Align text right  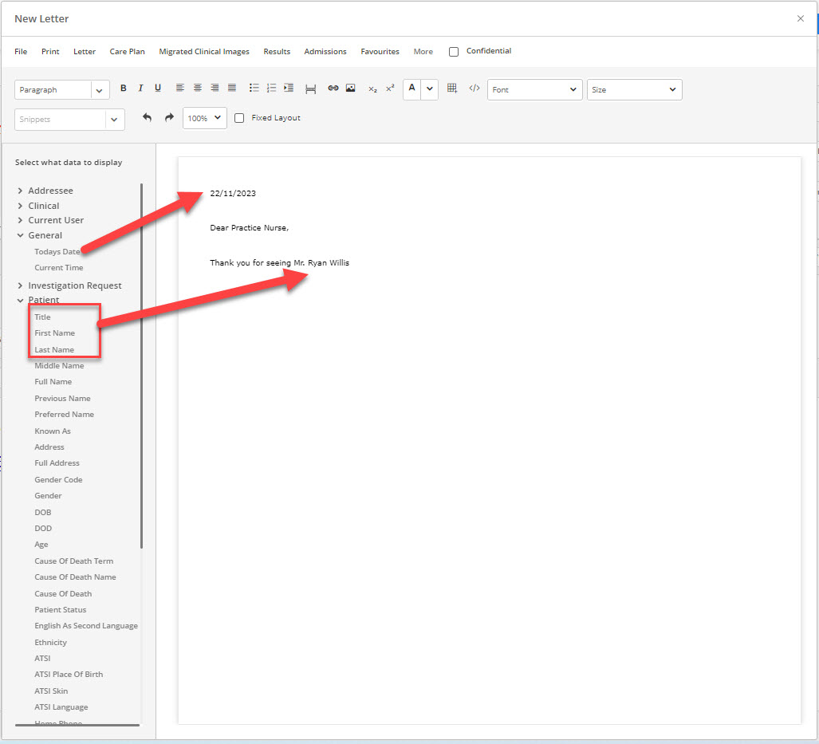tap(215, 89)
